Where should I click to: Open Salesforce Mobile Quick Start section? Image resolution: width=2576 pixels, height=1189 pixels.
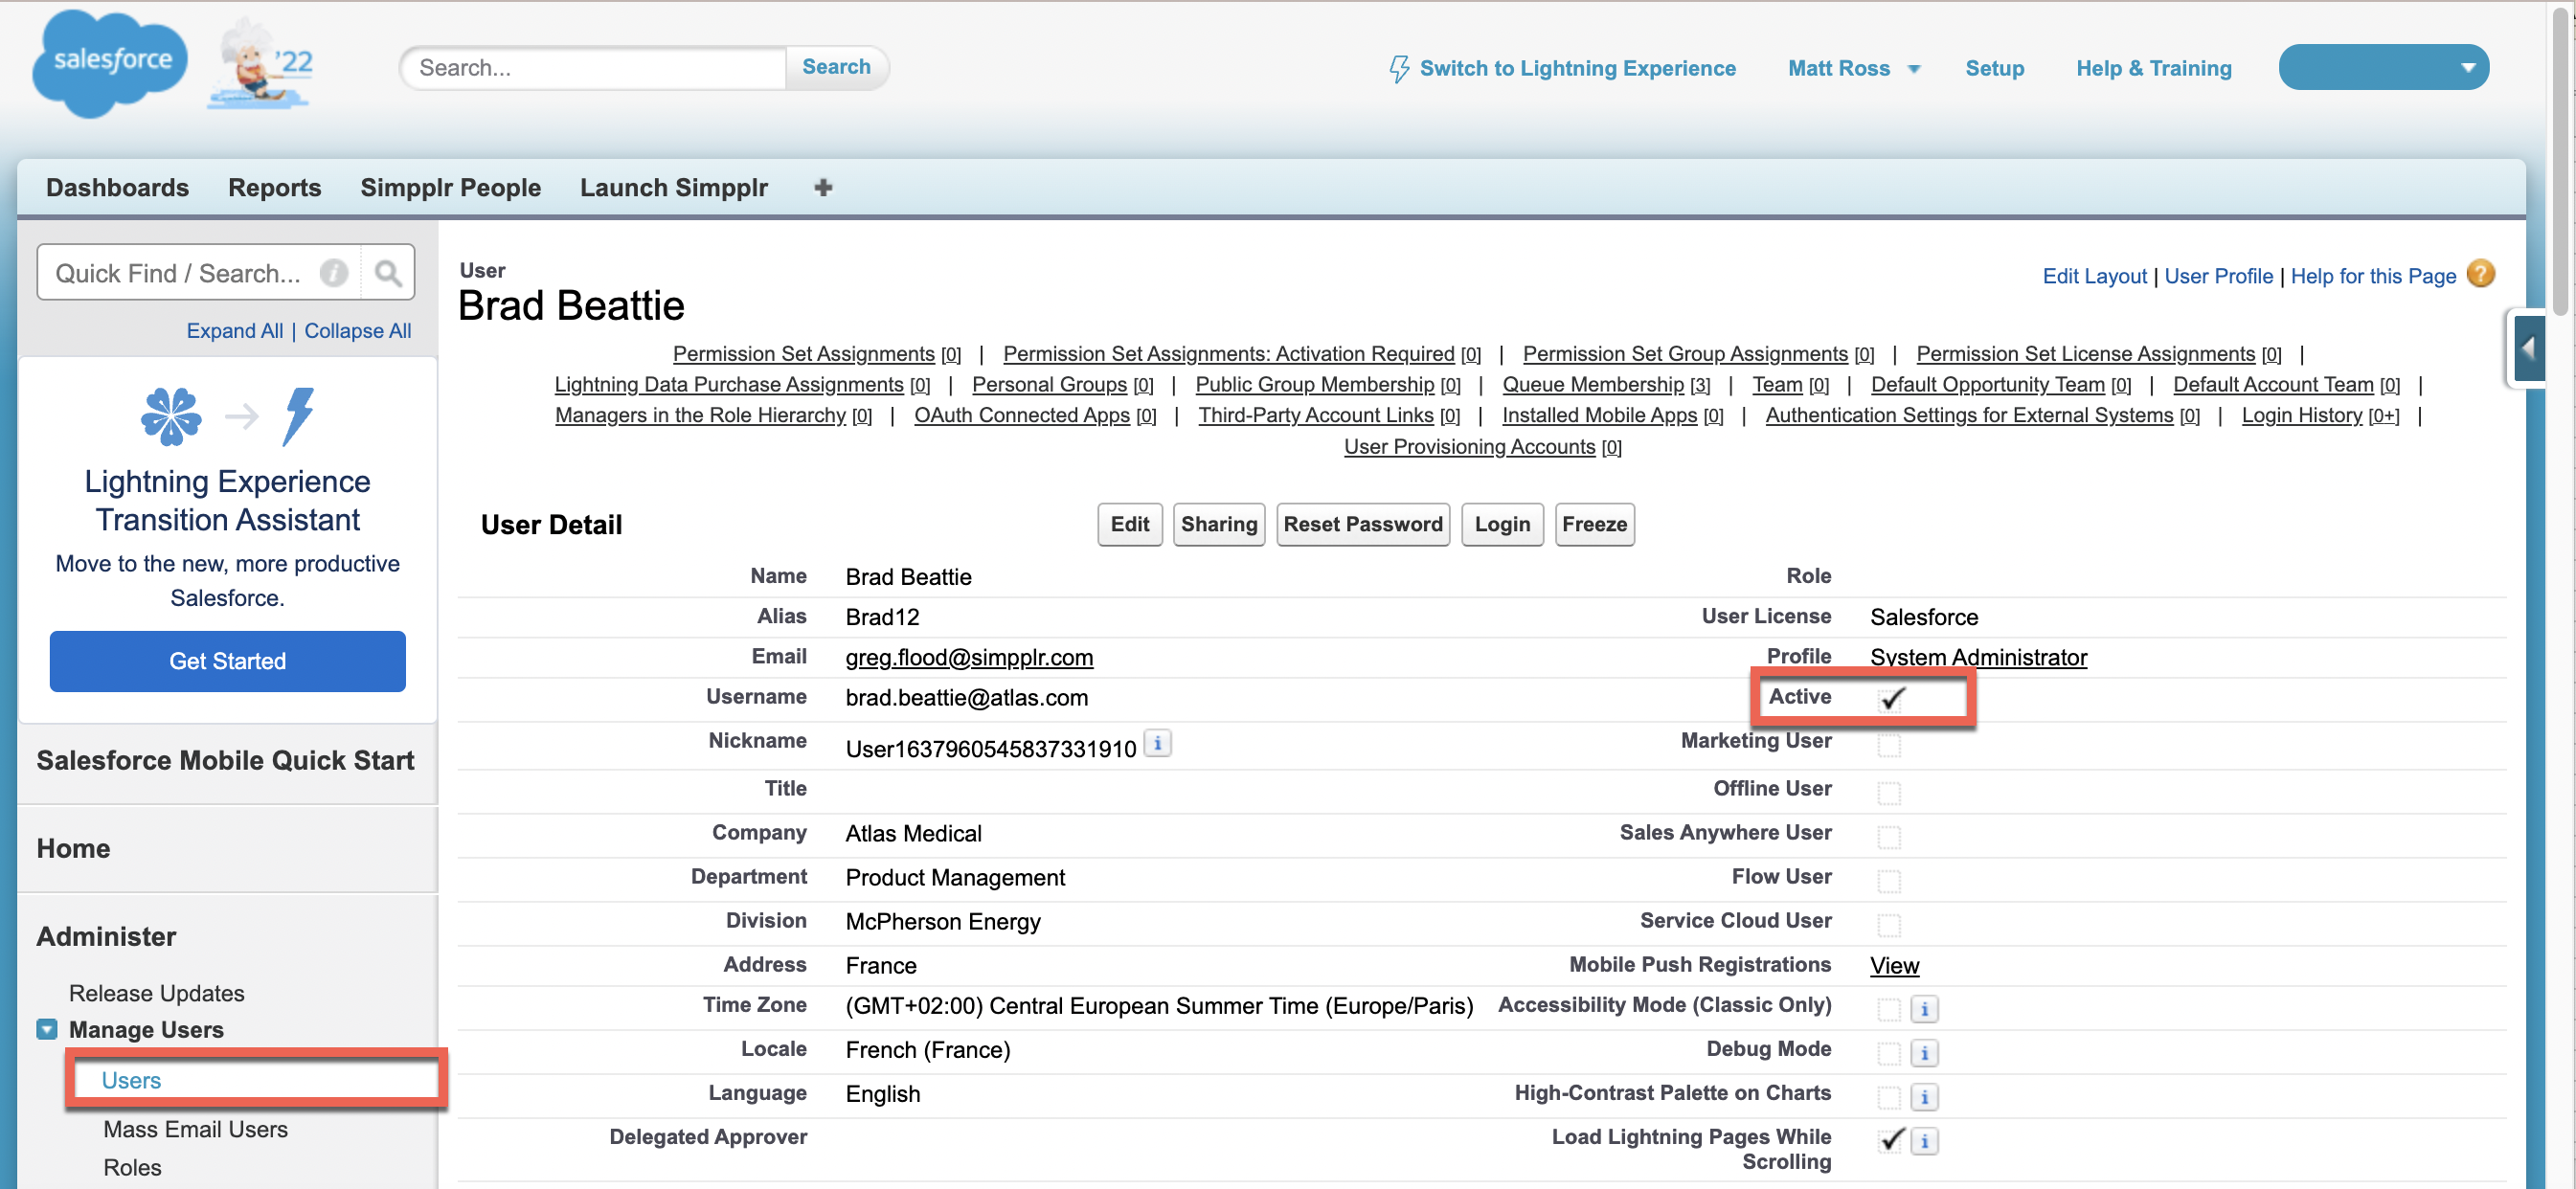tap(225, 760)
